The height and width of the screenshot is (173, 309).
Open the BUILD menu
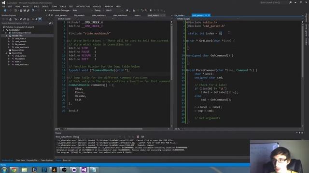tap(36, 6)
